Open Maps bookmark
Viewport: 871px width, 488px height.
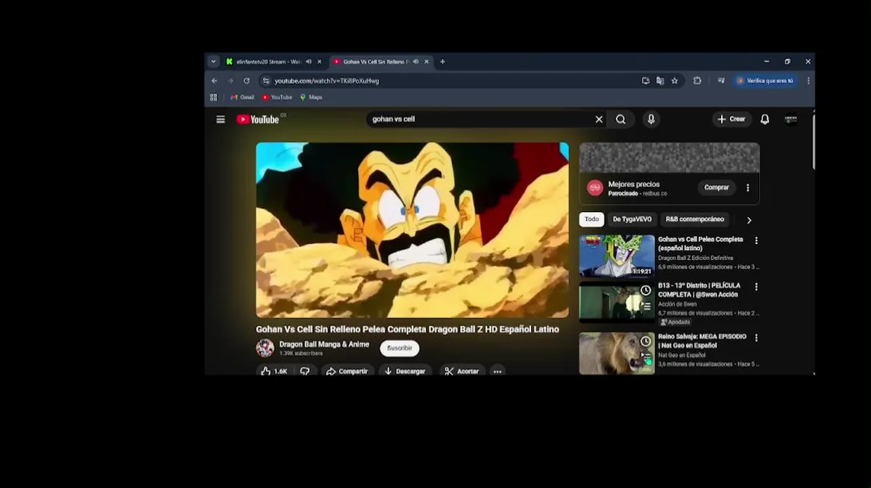(311, 98)
